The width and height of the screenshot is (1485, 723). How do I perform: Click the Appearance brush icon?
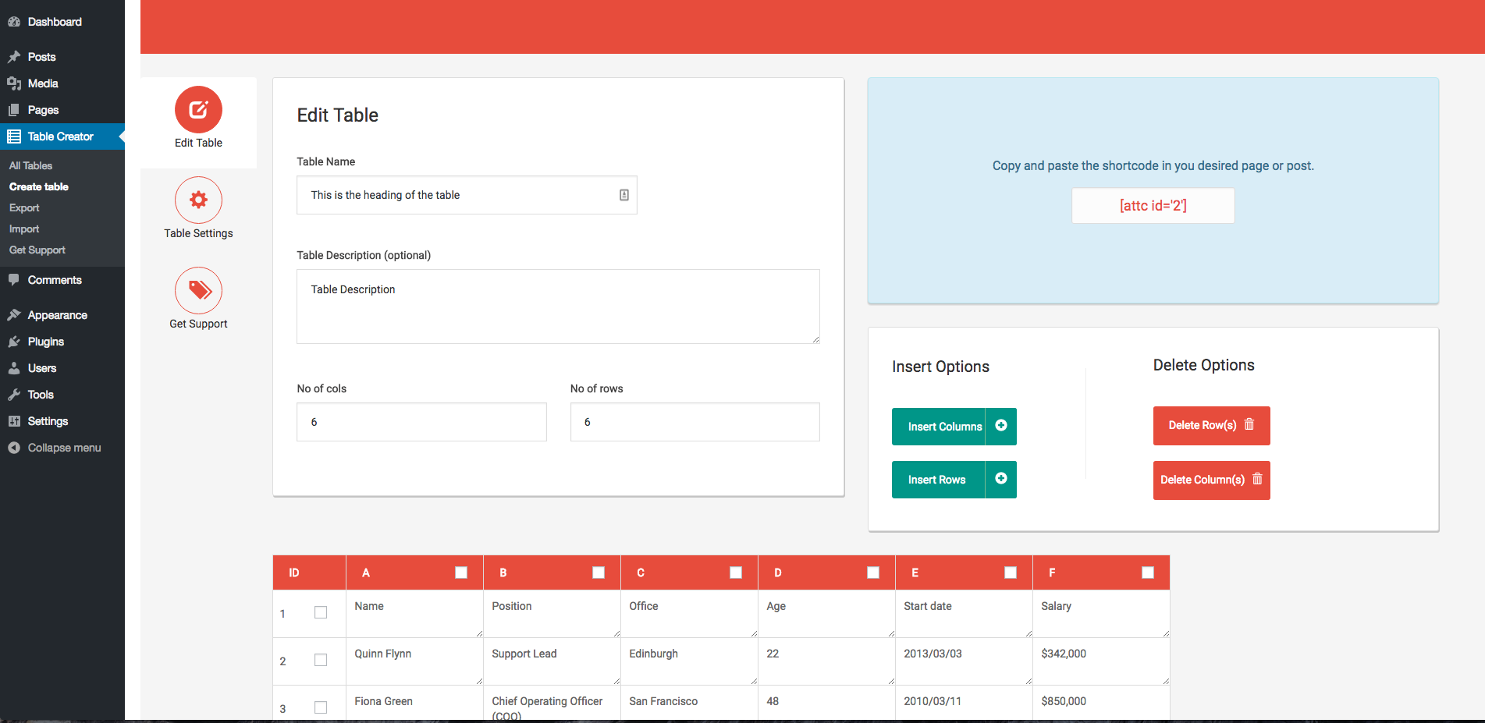click(14, 315)
